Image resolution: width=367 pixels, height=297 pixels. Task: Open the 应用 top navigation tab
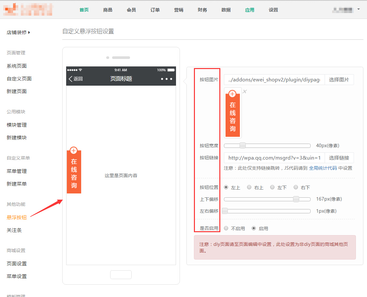click(250, 10)
